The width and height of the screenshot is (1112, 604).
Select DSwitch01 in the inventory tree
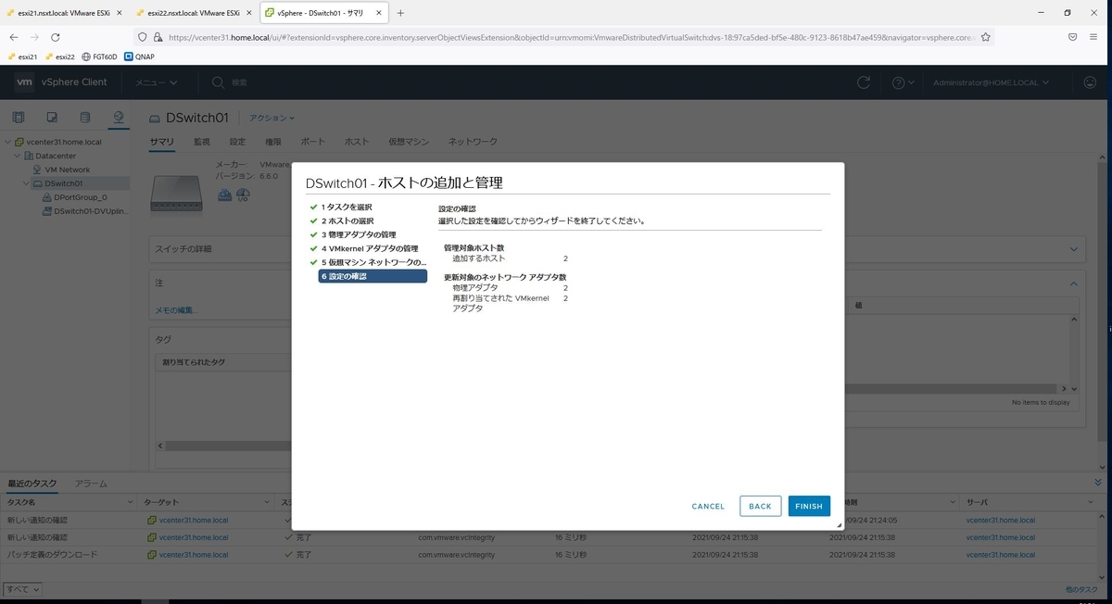coord(64,183)
